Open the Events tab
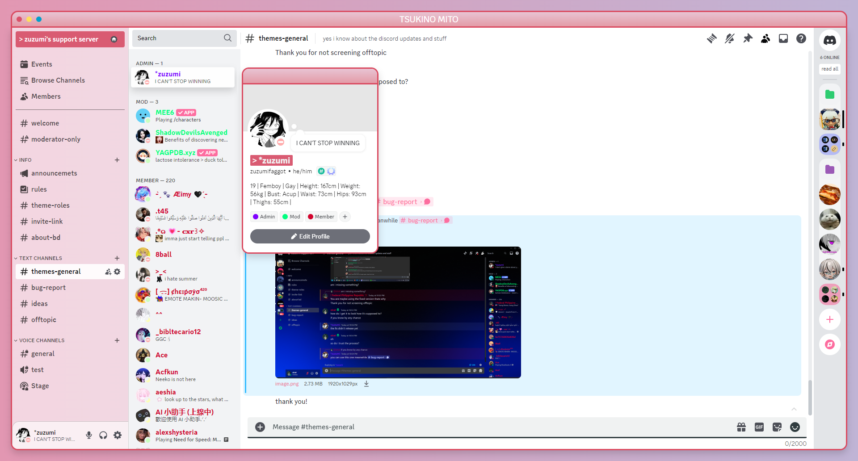 pyautogui.click(x=70, y=64)
